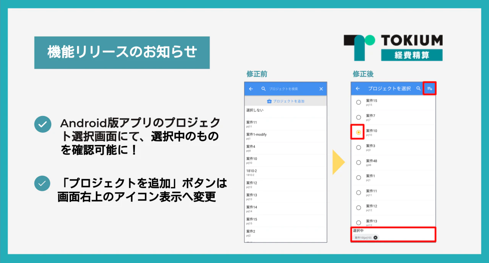
Task: Select 案件1-modify from the 修正前 list
Action: click(x=267, y=136)
